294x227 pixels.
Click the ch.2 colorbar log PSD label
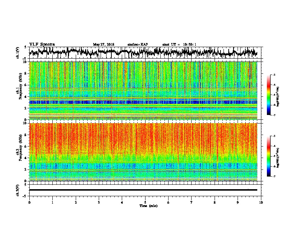click(x=278, y=157)
